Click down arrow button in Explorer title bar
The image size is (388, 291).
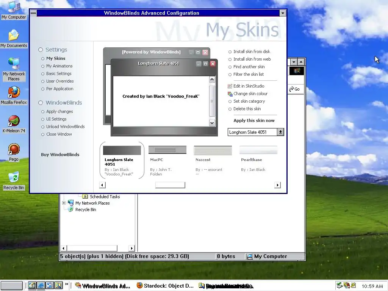click(x=294, y=62)
